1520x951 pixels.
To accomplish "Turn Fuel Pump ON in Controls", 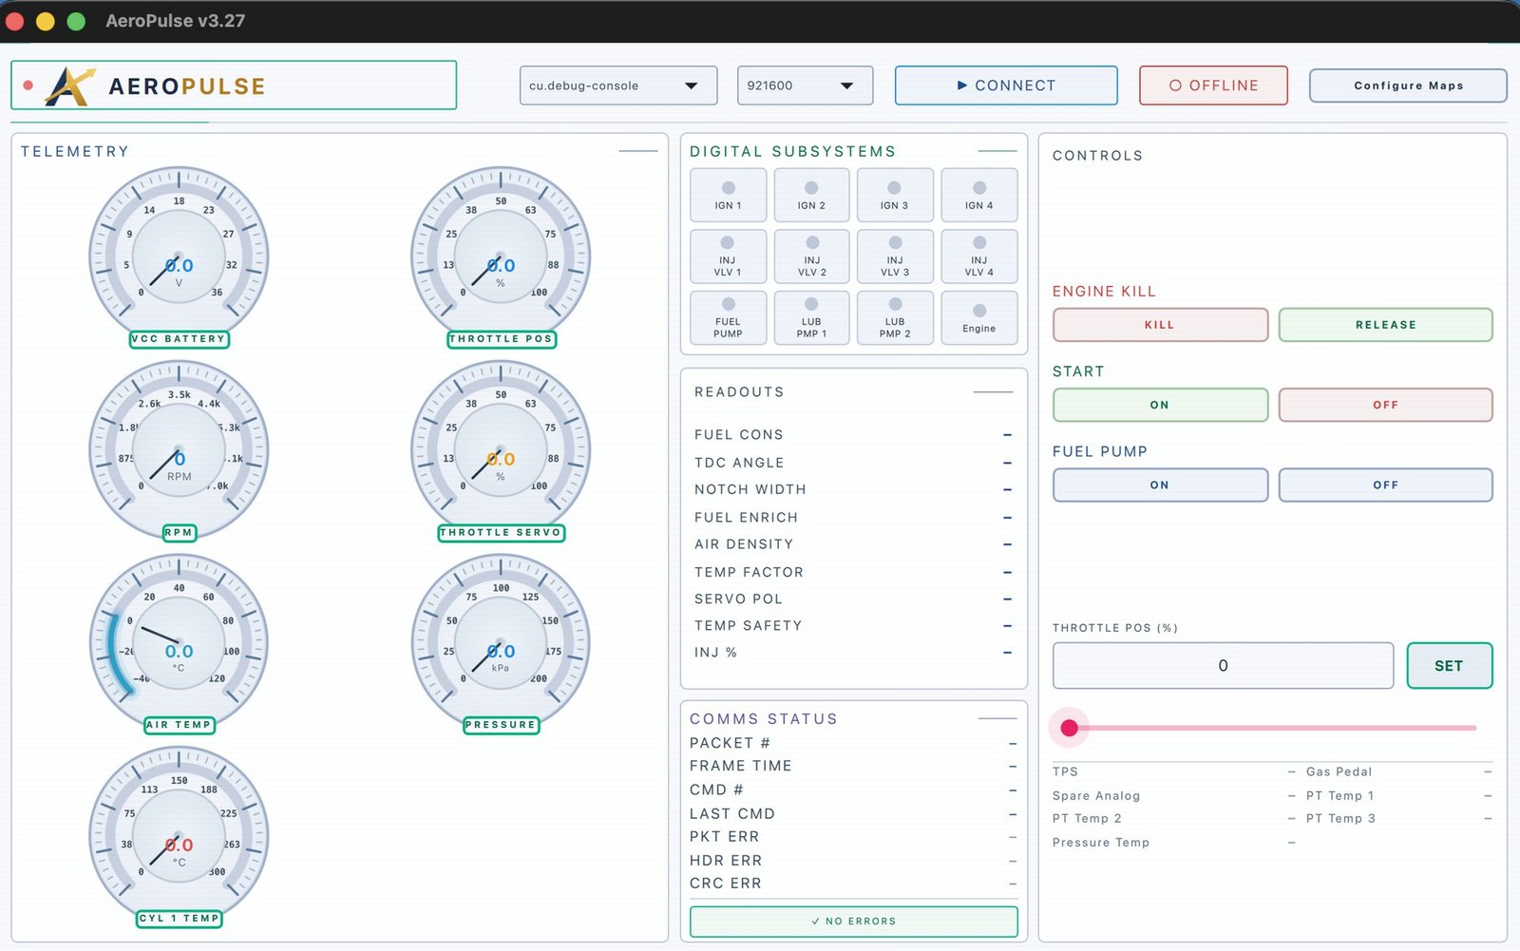I will coord(1160,485).
